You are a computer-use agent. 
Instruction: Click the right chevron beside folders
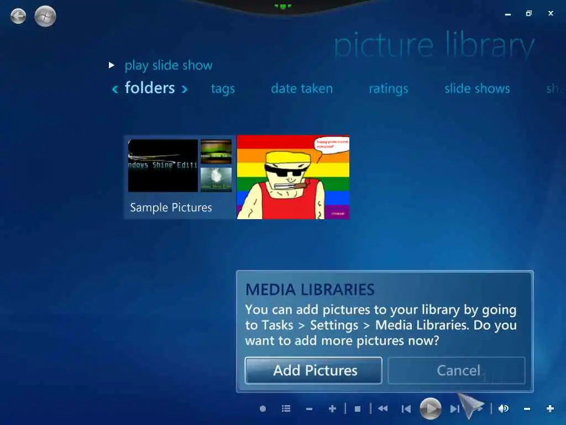pyautogui.click(x=185, y=89)
